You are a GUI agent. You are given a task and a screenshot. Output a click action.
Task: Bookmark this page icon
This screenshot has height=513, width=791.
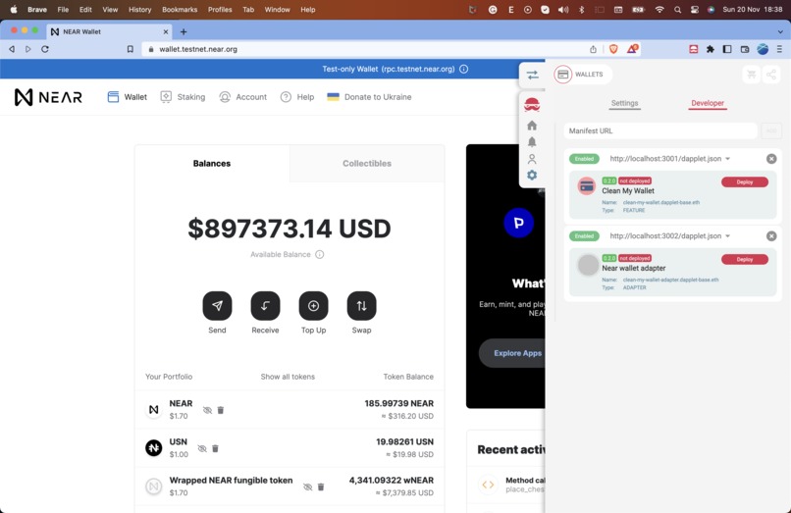(131, 49)
